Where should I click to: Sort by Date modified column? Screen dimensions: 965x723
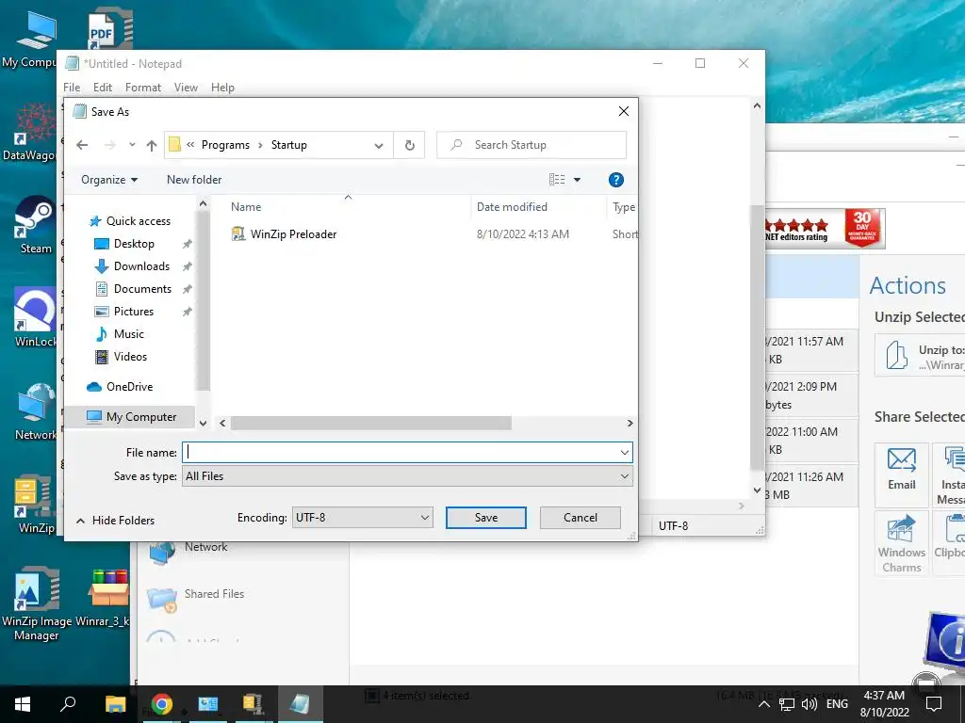click(x=512, y=207)
